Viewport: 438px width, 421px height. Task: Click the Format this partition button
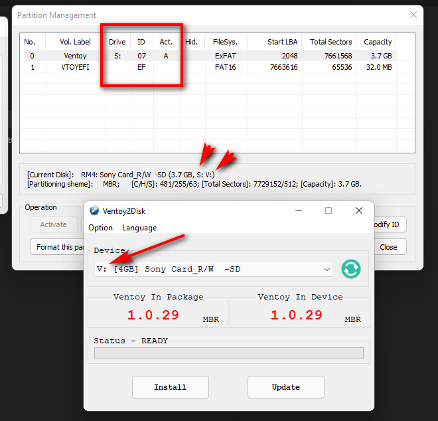pyautogui.click(x=57, y=247)
